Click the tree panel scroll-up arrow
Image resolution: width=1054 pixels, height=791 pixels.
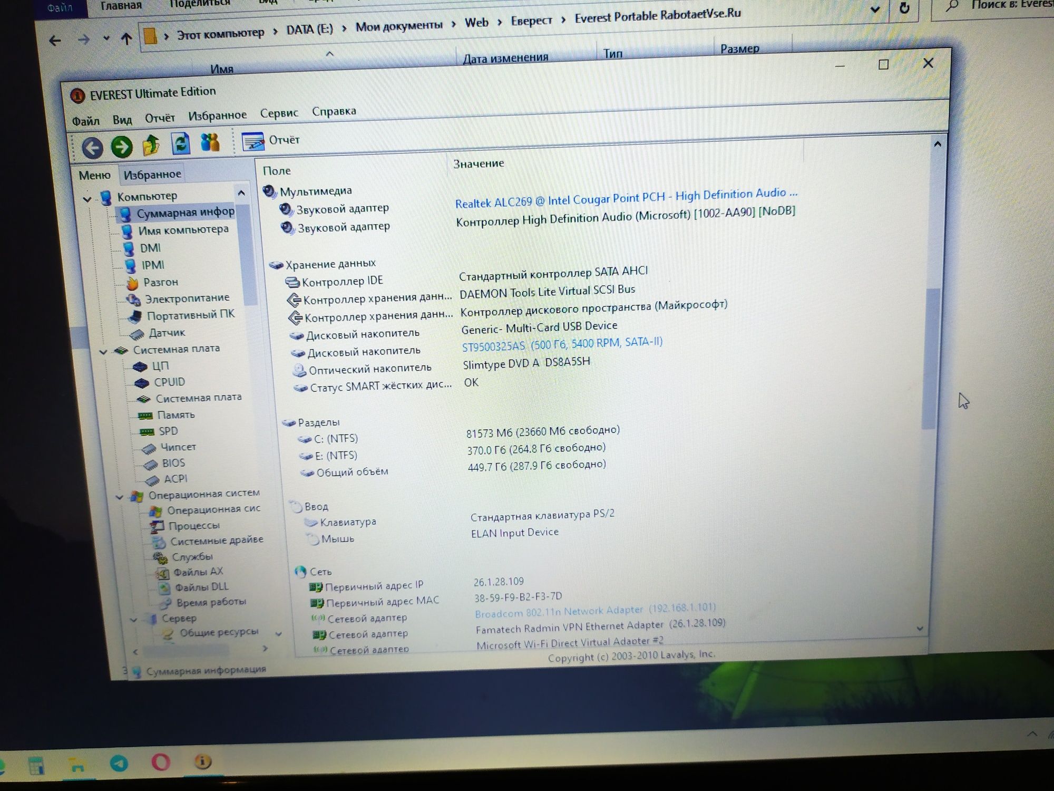241,193
